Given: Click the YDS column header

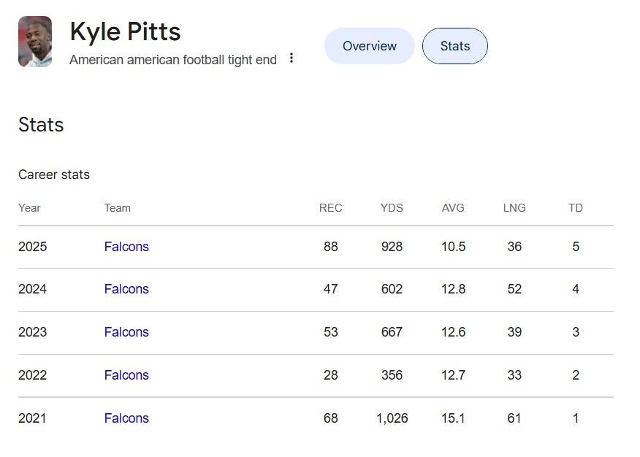Looking at the screenshot, I should click(392, 208).
